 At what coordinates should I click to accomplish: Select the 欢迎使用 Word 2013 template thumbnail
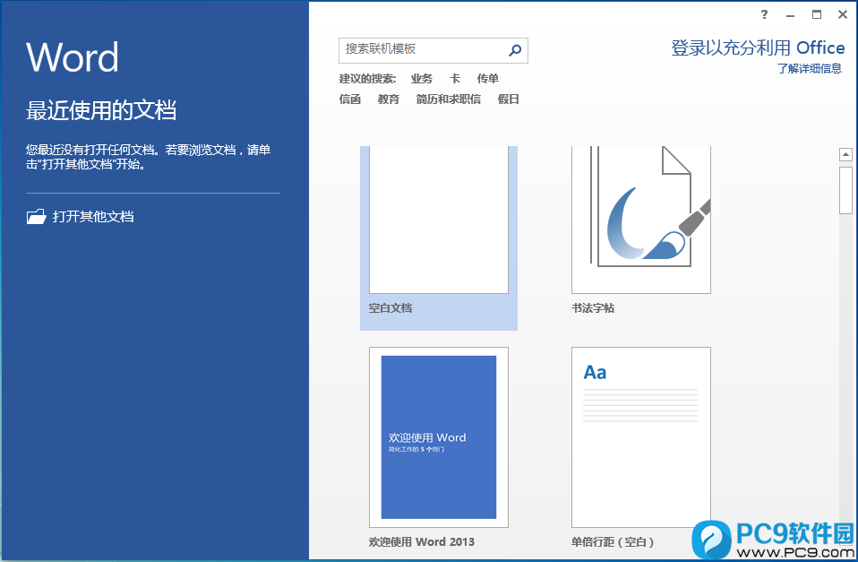click(x=439, y=437)
